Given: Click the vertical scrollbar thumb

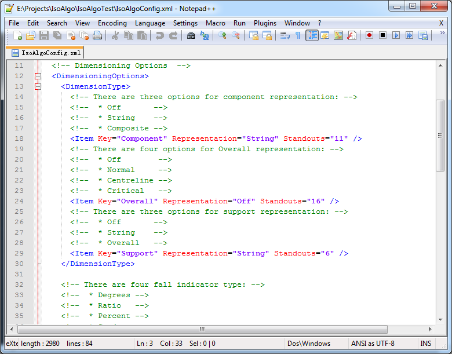Looking at the screenshot, I should pyautogui.click(x=440, y=134).
